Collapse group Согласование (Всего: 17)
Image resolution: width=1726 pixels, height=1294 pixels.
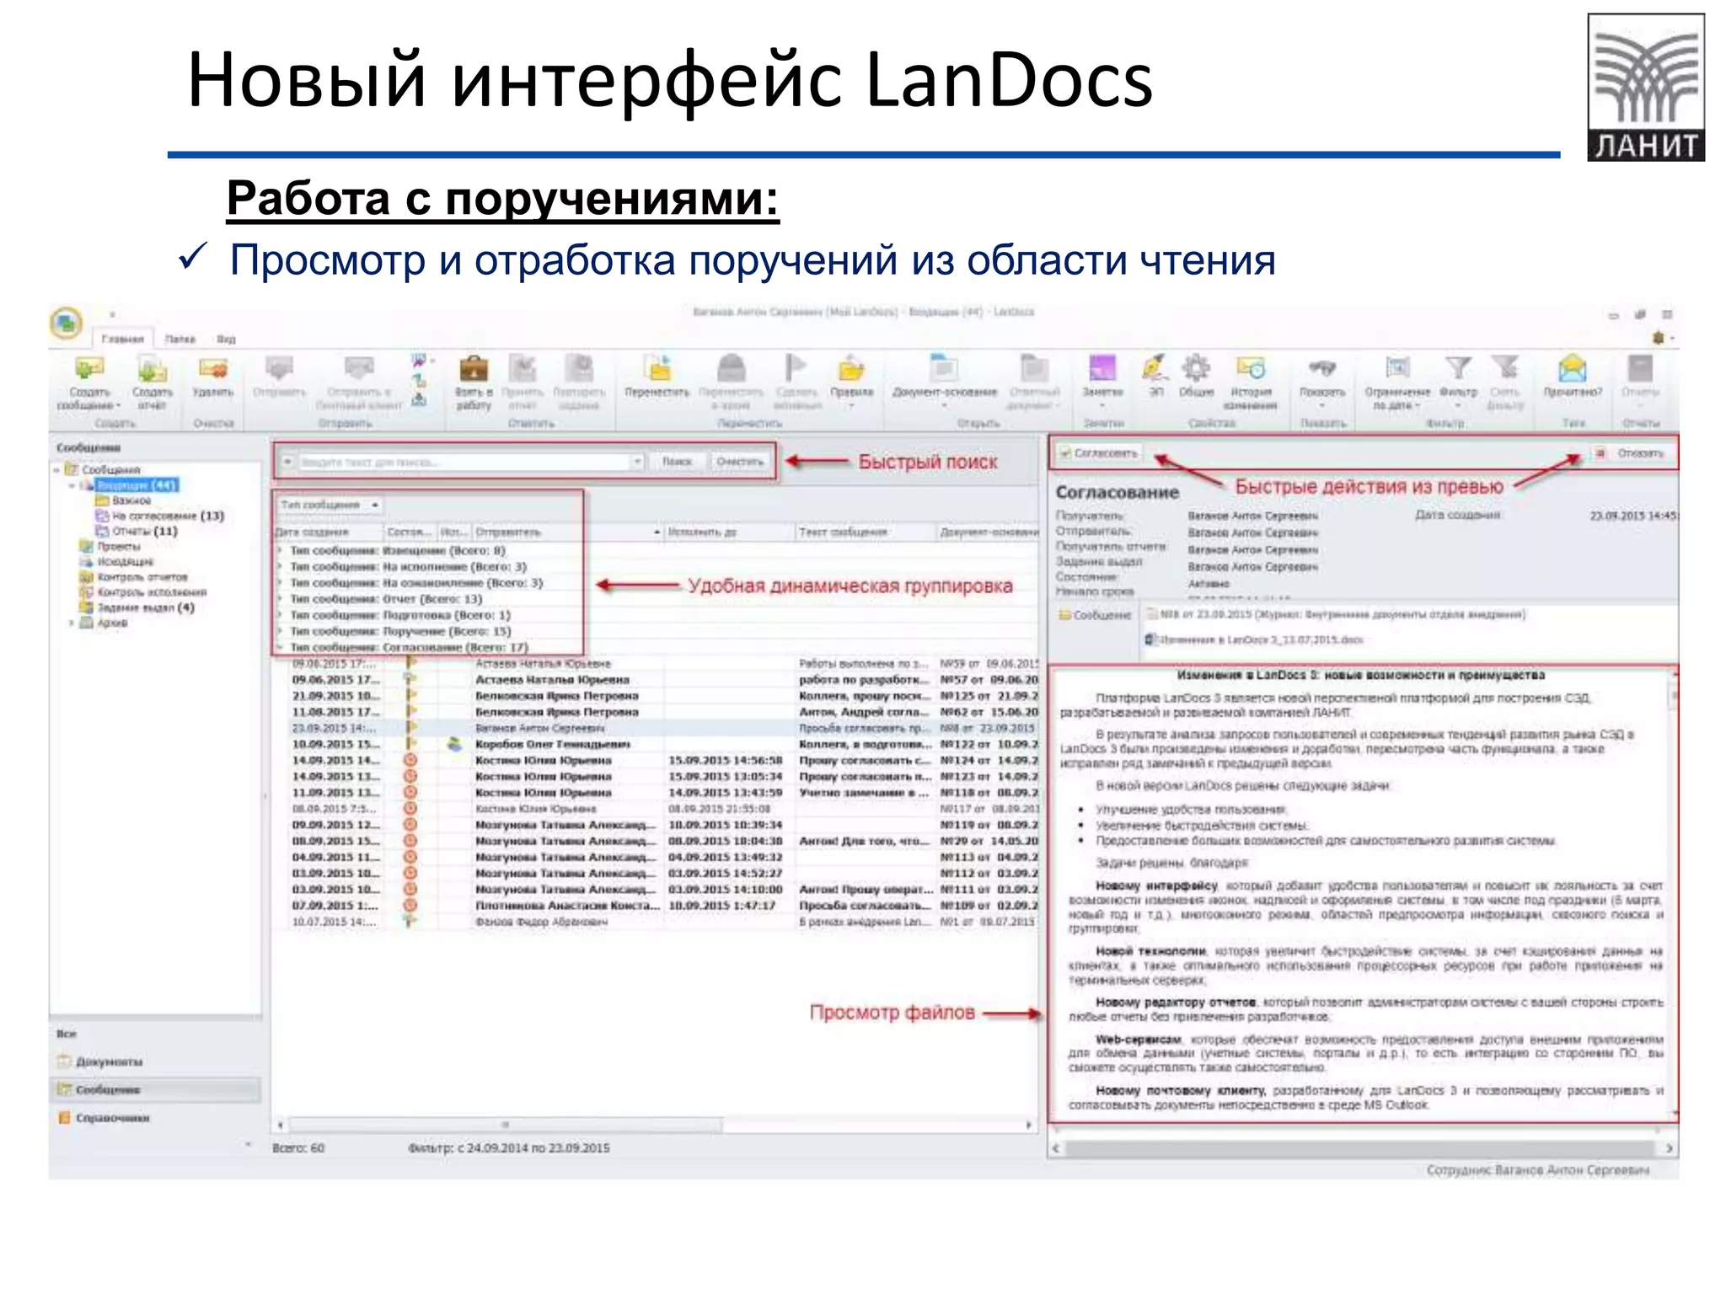[x=281, y=647]
